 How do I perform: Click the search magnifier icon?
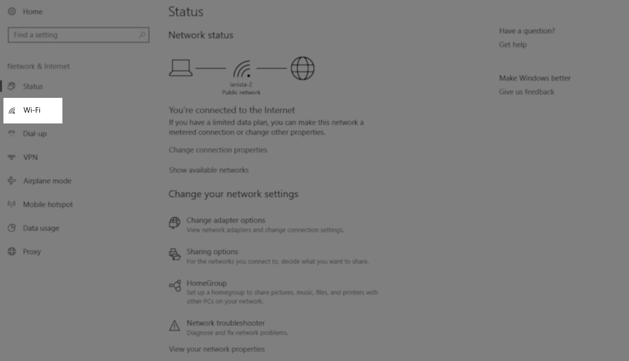[142, 35]
